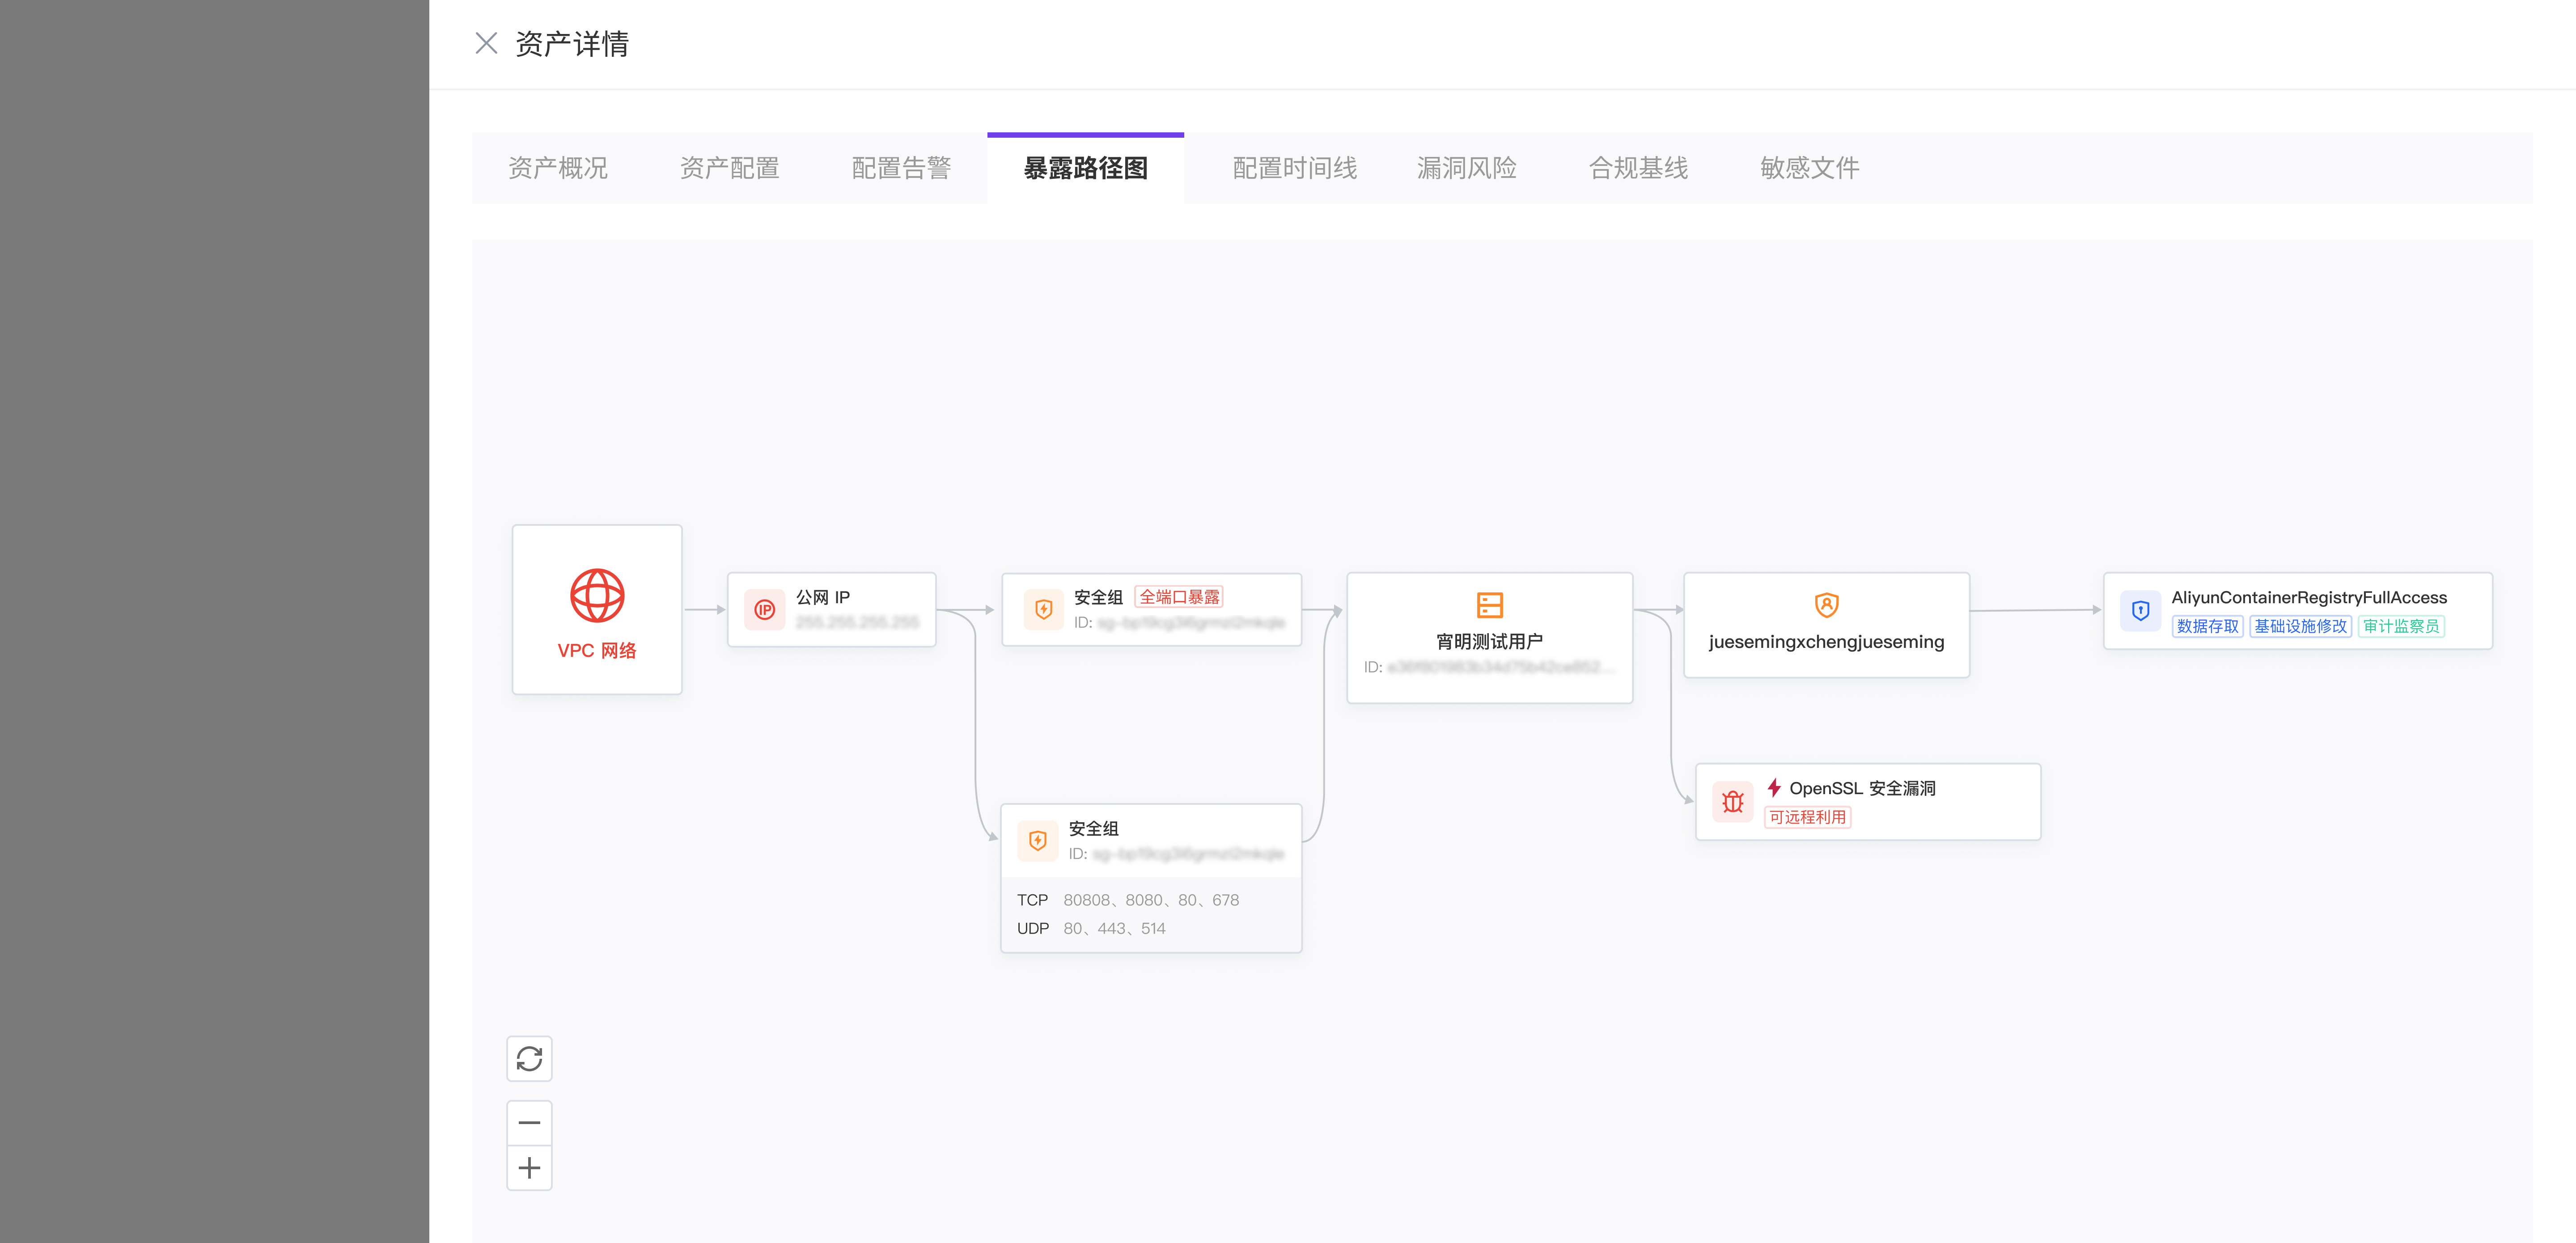Open the 敏感文件 tab

tap(1810, 168)
